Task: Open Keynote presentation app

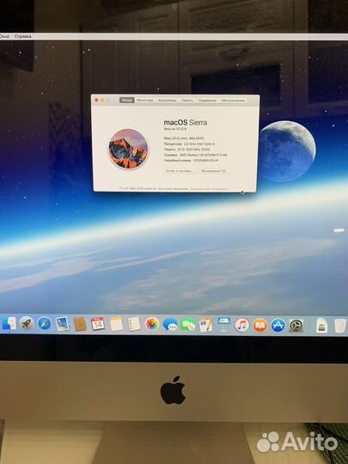Action: pyautogui.click(x=224, y=324)
